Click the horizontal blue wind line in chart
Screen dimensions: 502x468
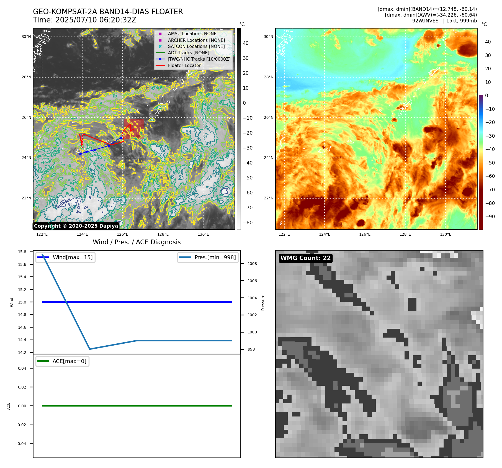coord(137,302)
